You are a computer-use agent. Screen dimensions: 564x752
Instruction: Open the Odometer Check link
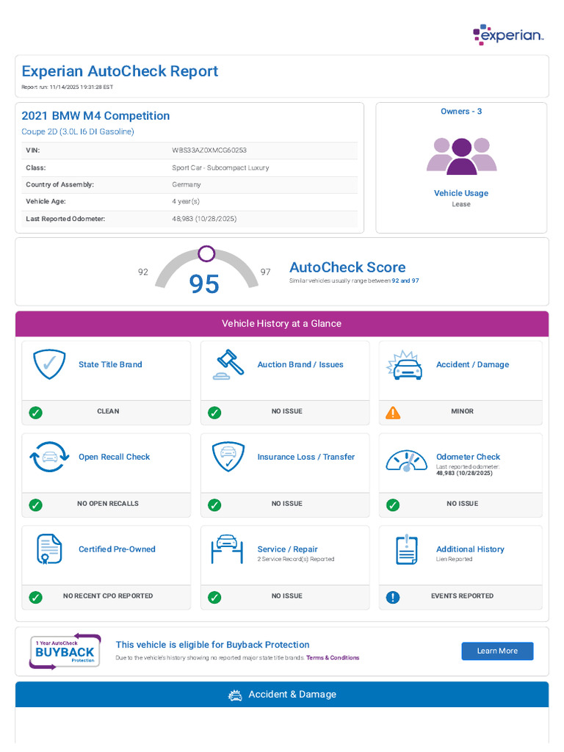468,457
